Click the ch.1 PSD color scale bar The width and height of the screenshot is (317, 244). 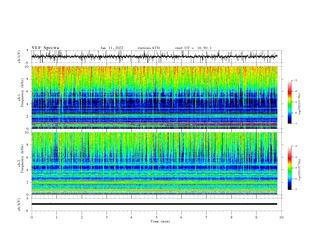click(x=289, y=102)
